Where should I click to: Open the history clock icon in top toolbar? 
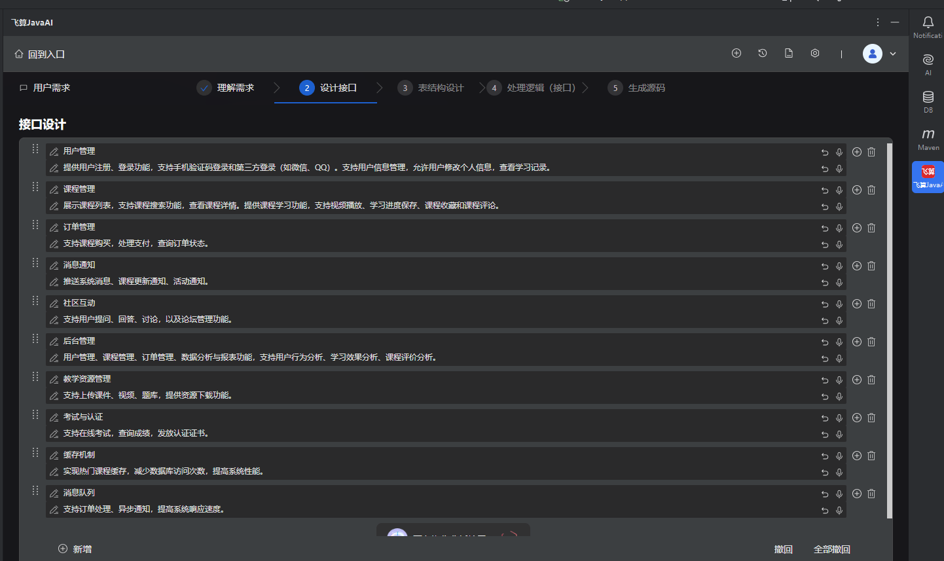click(x=763, y=53)
